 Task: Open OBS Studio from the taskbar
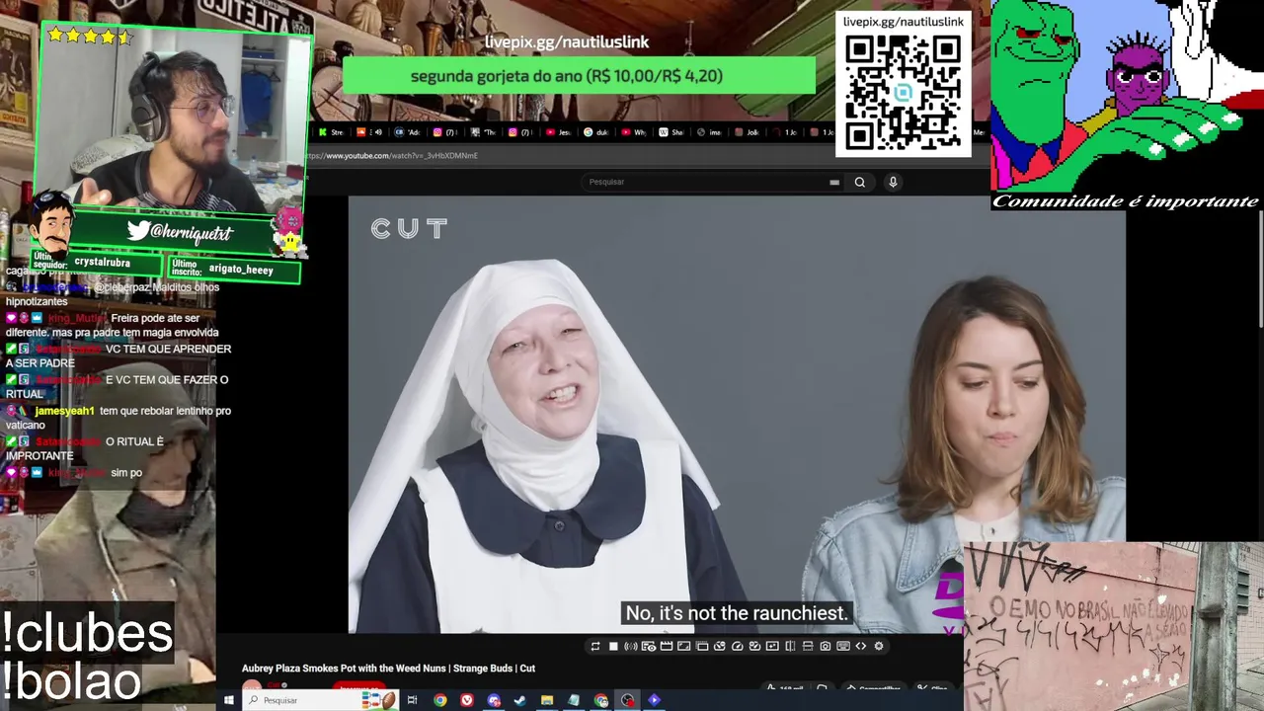coord(628,700)
